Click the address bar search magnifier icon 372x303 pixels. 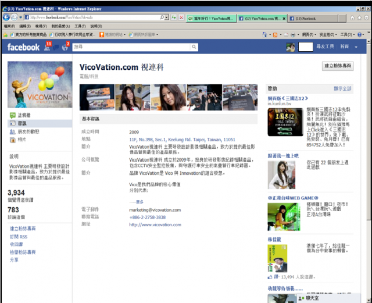pos(162,17)
